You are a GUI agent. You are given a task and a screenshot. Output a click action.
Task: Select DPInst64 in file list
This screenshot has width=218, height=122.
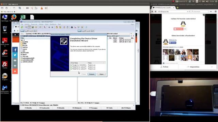click(x=25, y=53)
